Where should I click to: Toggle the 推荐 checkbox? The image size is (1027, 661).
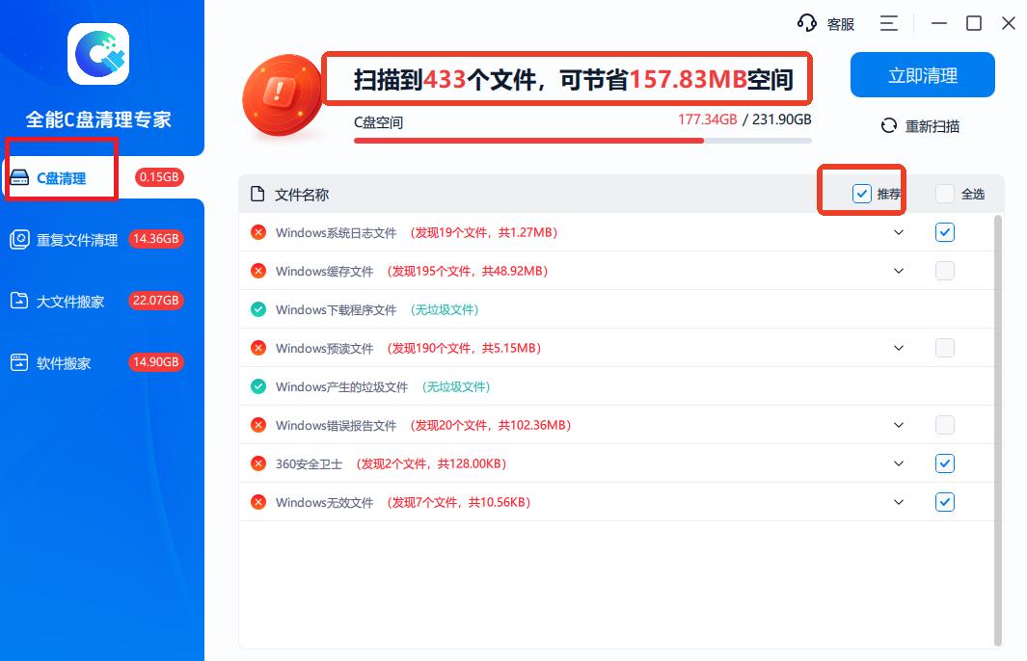tap(862, 195)
